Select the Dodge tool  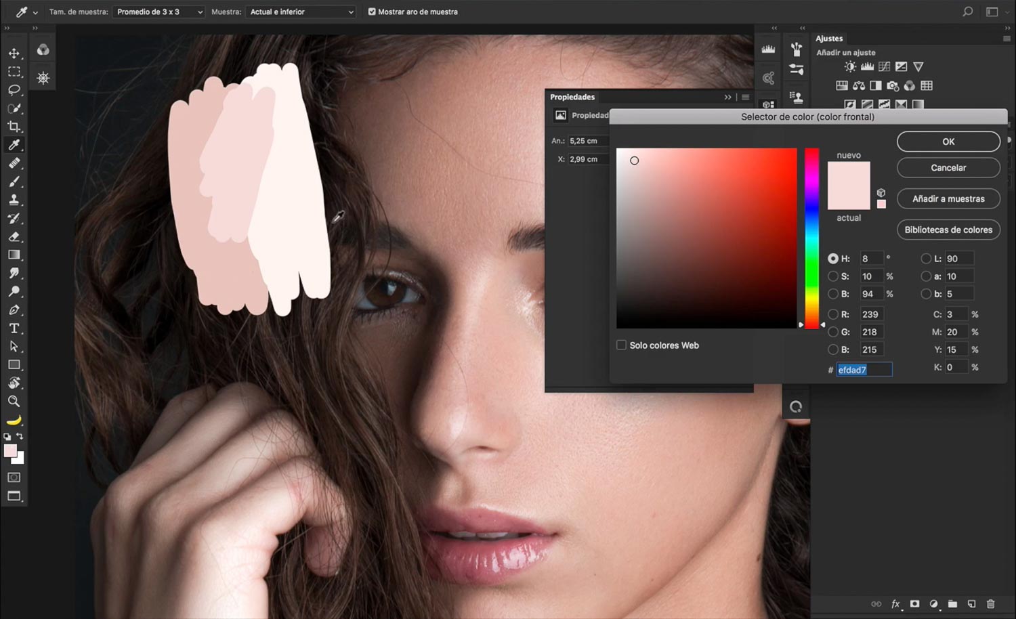pyautogui.click(x=14, y=291)
